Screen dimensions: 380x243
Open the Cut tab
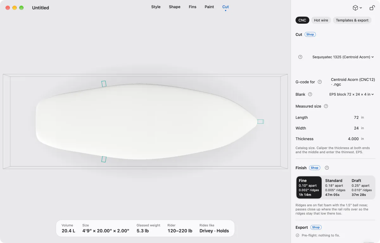click(225, 7)
